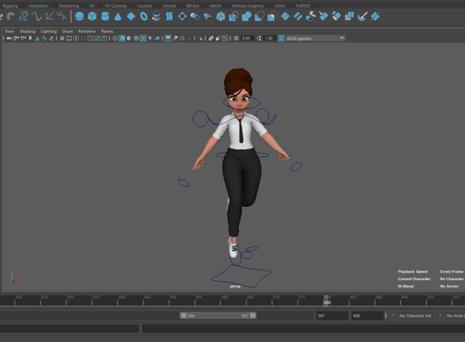Click the polygon cone shelf icon
The width and height of the screenshot is (465, 342).
118,16
